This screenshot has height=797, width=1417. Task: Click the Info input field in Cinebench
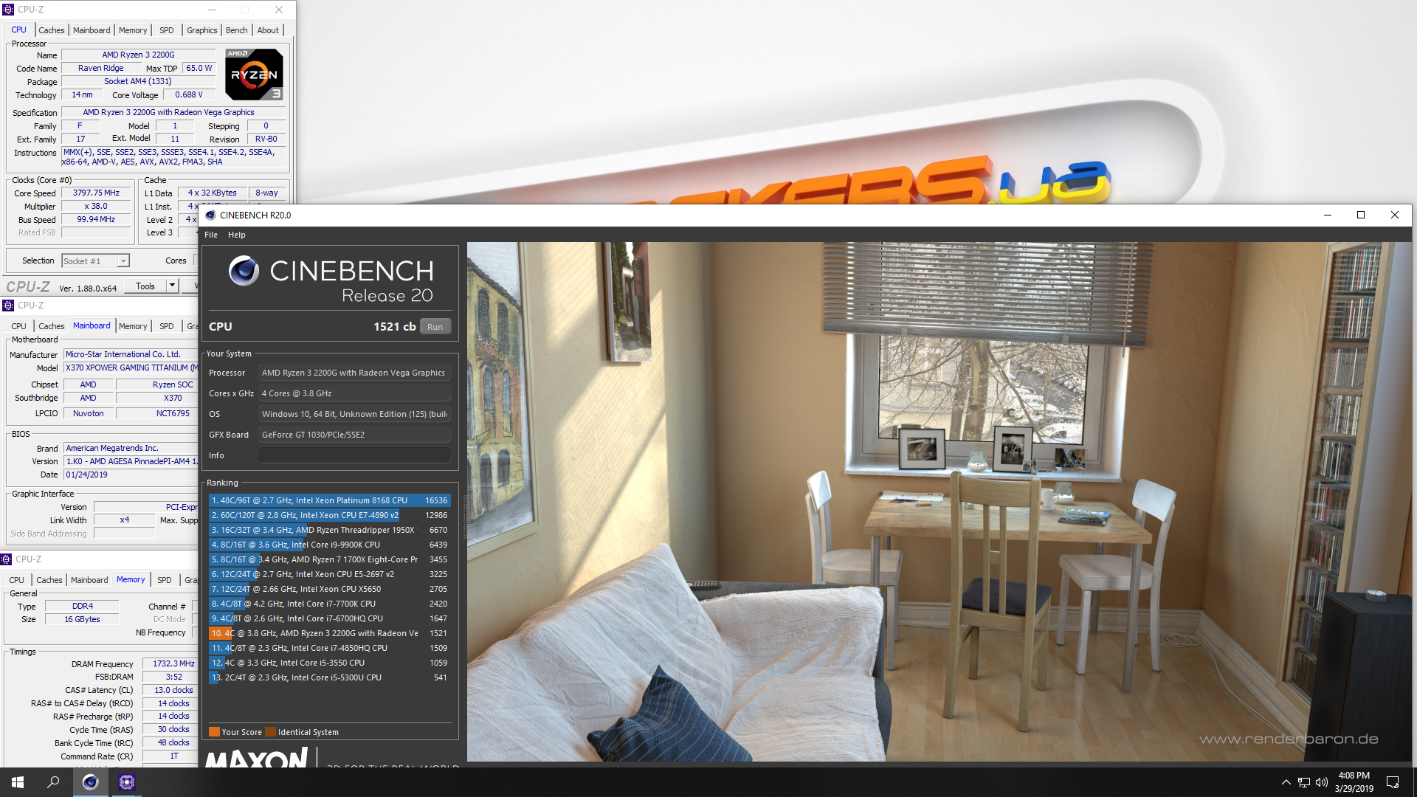tap(354, 455)
